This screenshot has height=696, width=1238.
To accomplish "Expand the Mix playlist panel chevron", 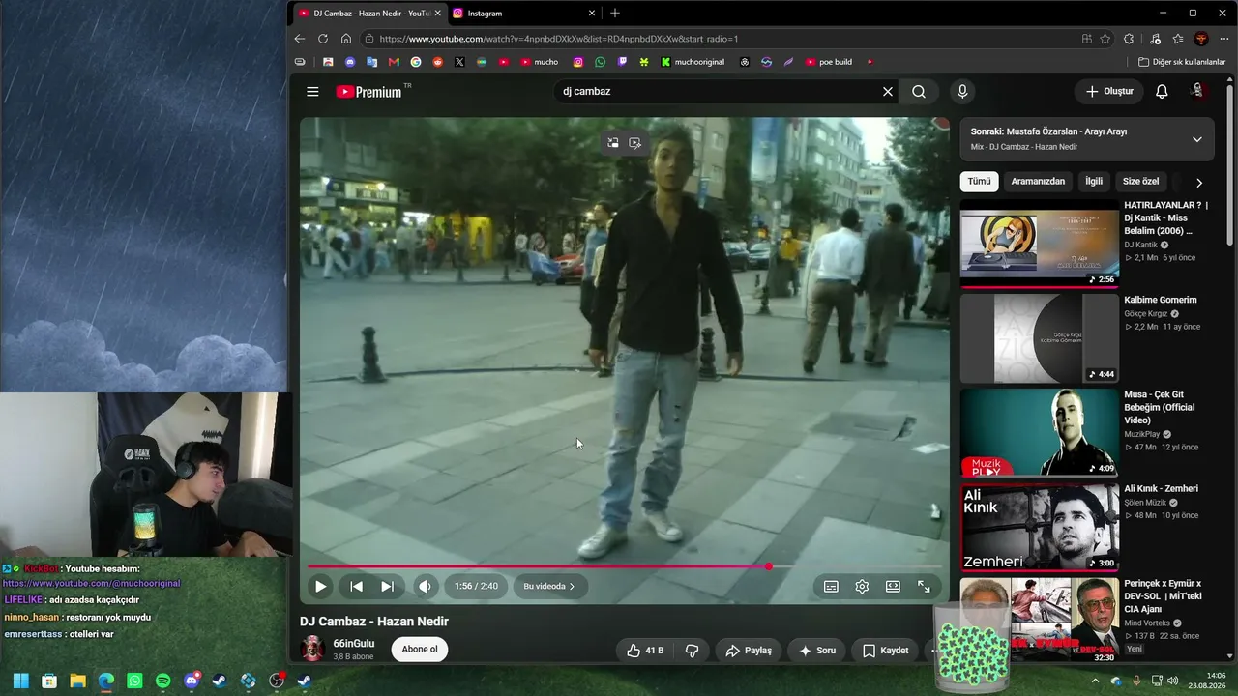I will 1196,139.
